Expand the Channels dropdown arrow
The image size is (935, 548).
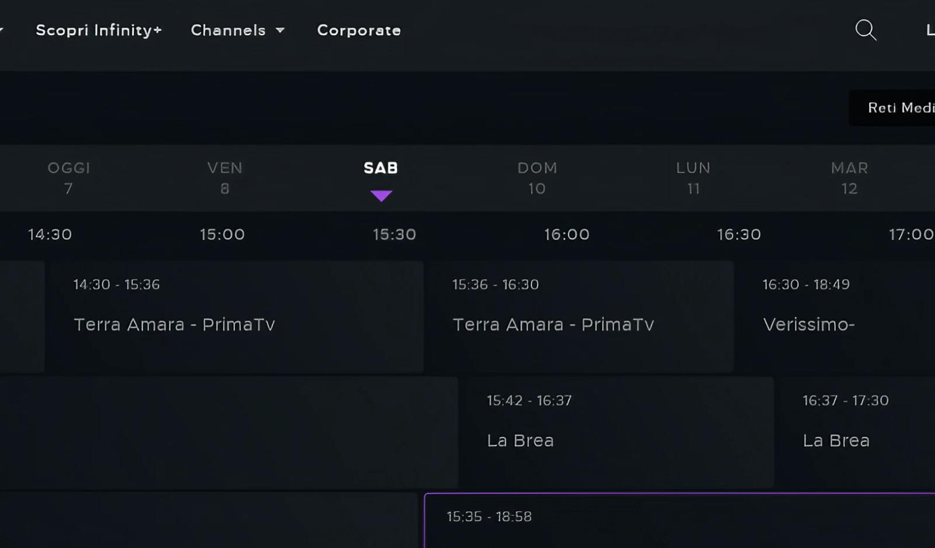280,30
